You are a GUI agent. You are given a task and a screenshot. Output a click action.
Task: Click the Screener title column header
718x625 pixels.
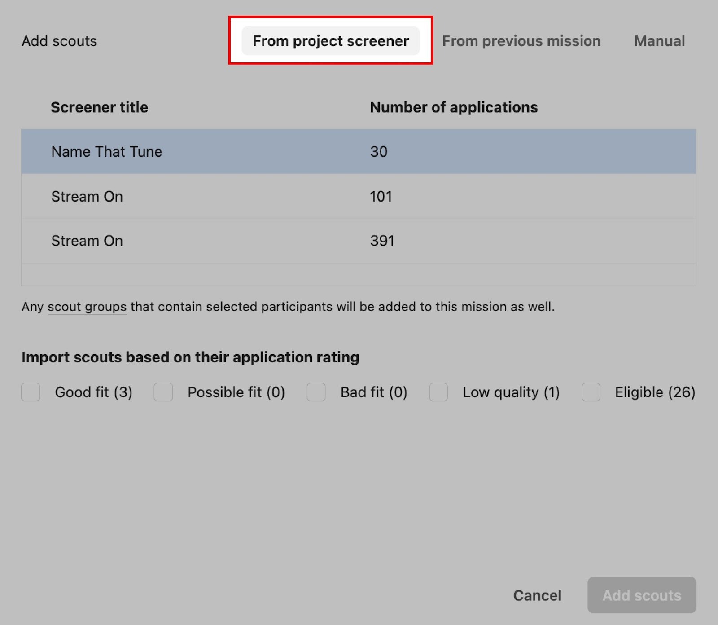[x=99, y=107]
